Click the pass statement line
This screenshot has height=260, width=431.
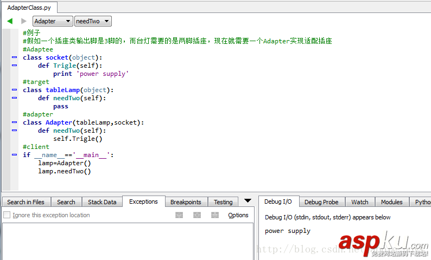(x=61, y=106)
